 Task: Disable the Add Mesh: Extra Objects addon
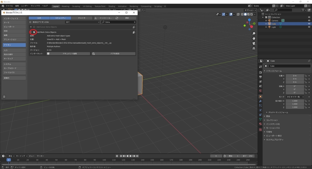tap(34, 32)
